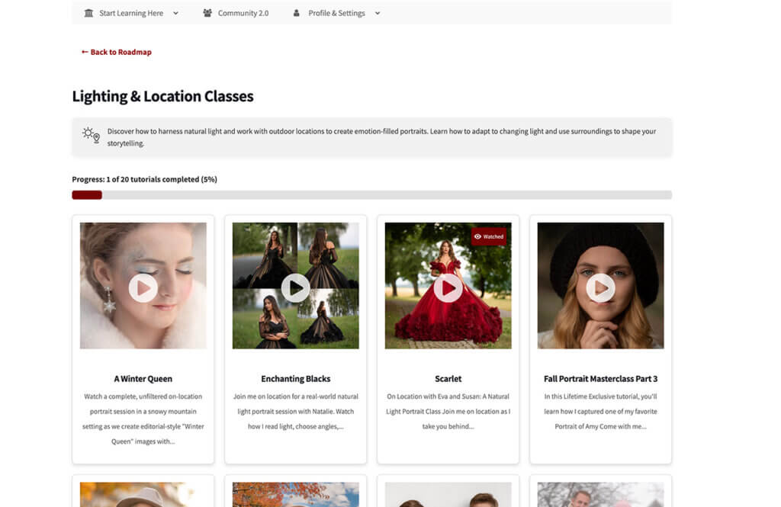Expand the Profile & Settings dropdown arrow

coord(378,13)
